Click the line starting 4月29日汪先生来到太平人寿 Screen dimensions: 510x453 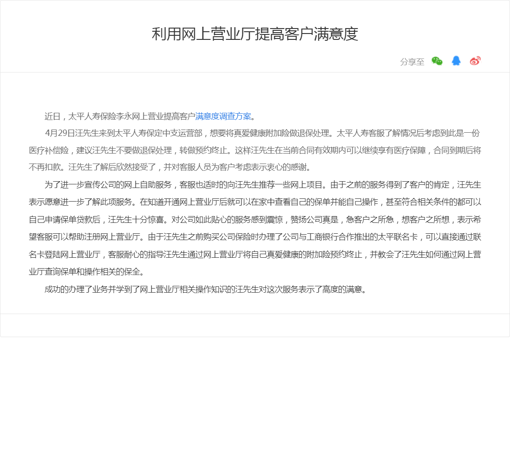tap(262, 133)
